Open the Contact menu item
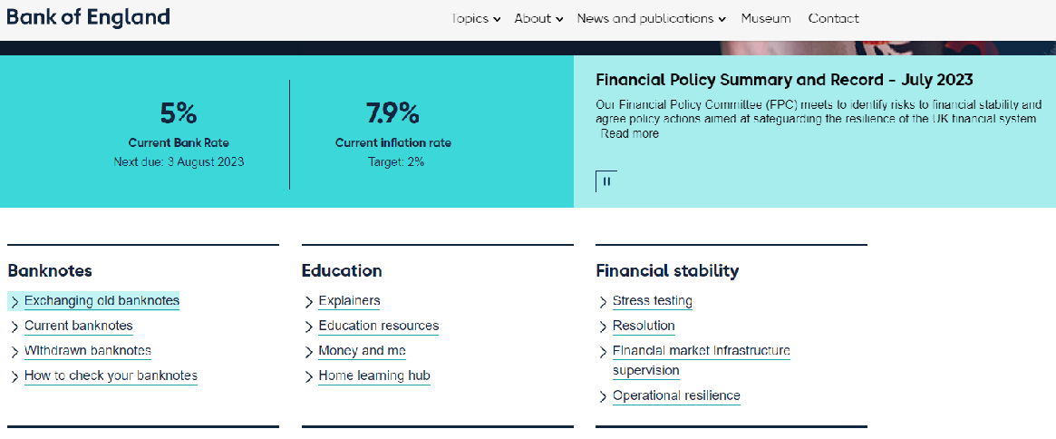The height and width of the screenshot is (439, 1056). pyautogui.click(x=833, y=18)
